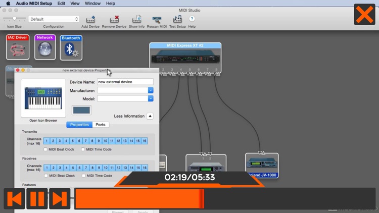This screenshot has height=213, width=379.
Task: Open the Help menu in menu bar
Action: (111, 4)
